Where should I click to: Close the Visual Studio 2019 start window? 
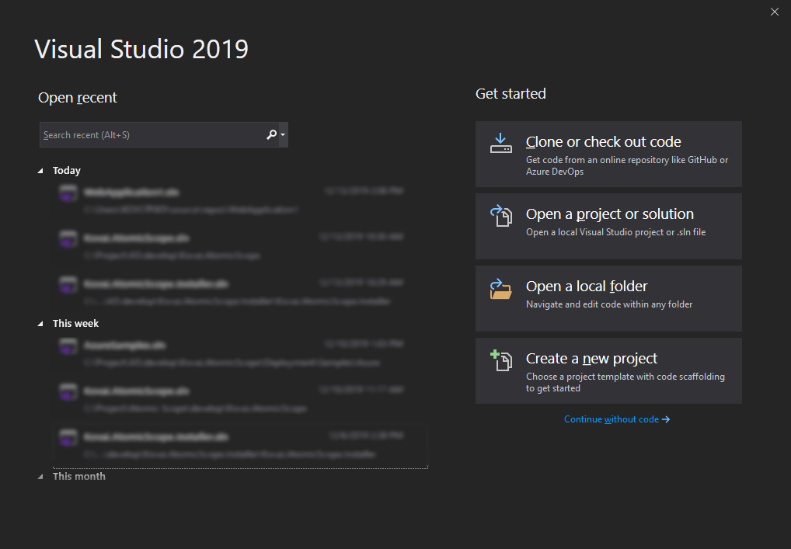click(774, 12)
